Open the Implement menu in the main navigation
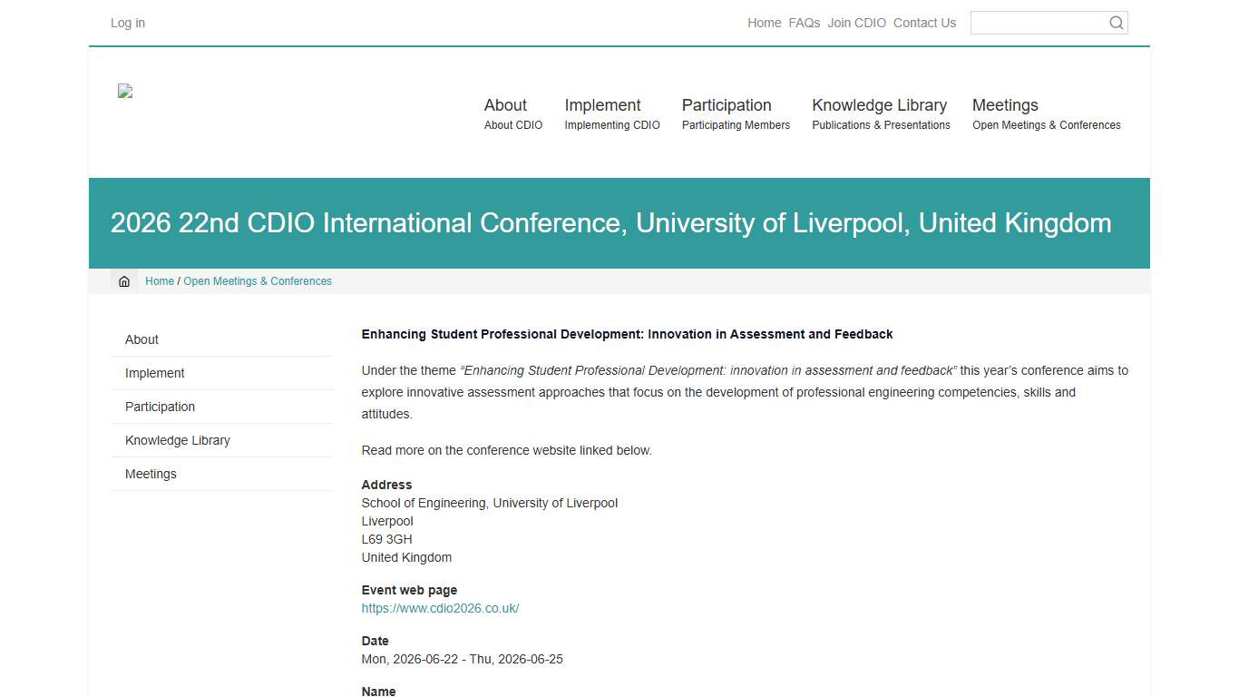Screen dimensions: 1239x697 click(x=602, y=105)
